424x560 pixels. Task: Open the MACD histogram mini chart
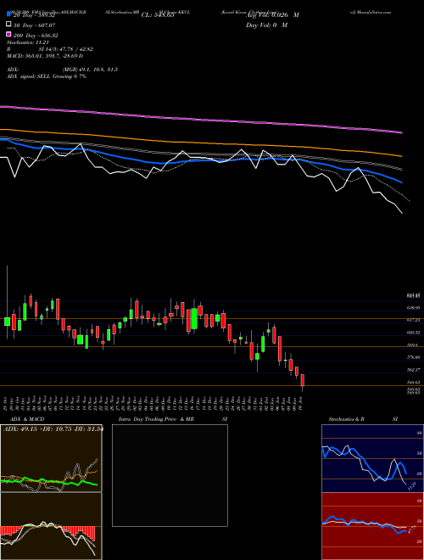(x=51, y=526)
